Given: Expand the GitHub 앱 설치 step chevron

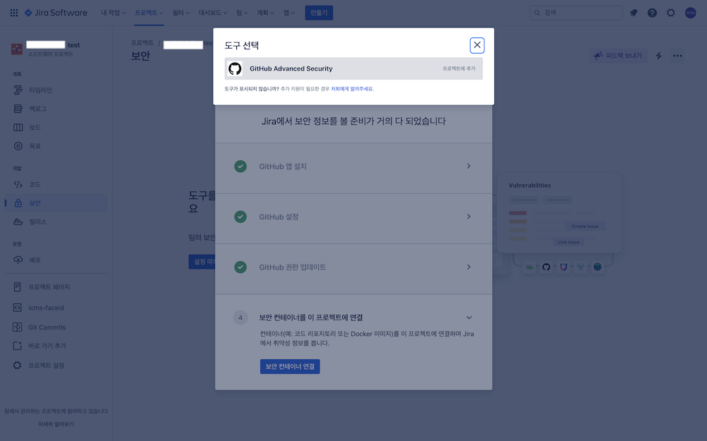Looking at the screenshot, I should 469,166.
